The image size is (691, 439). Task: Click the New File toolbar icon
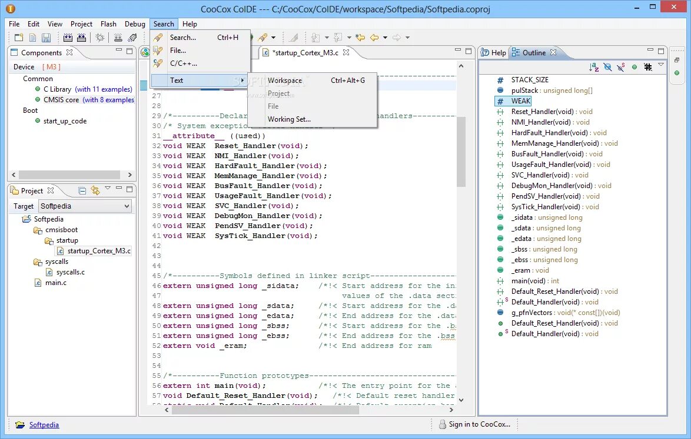pyautogui.click(x=32, y=38)
